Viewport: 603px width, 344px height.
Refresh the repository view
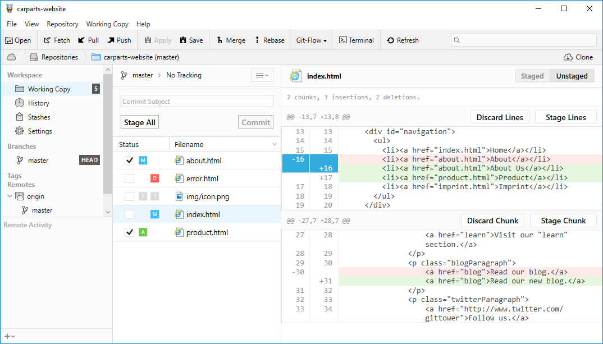[x=403, y=40]
